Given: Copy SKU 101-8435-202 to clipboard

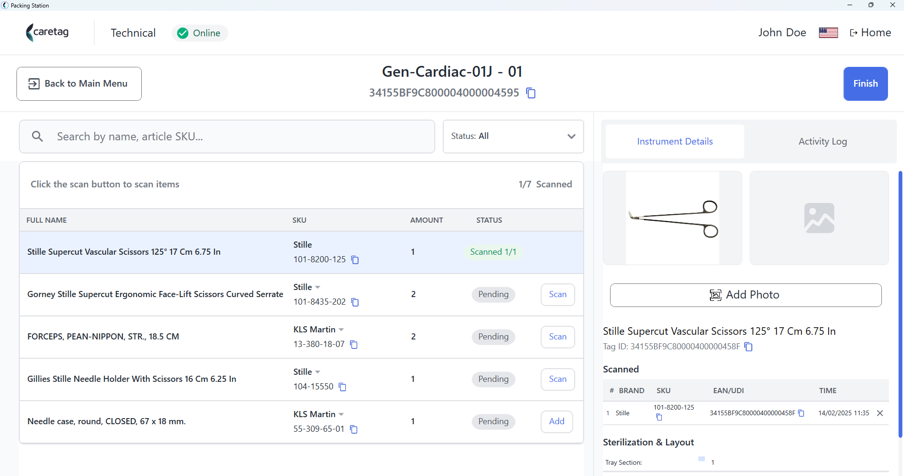Looking at the screenshot, I should (x=355, y=302).
